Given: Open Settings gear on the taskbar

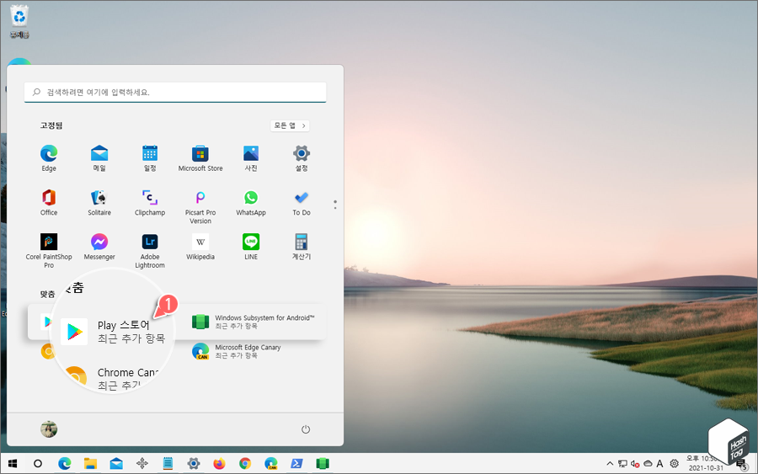Looking at the screenshot, I should 194,464.
